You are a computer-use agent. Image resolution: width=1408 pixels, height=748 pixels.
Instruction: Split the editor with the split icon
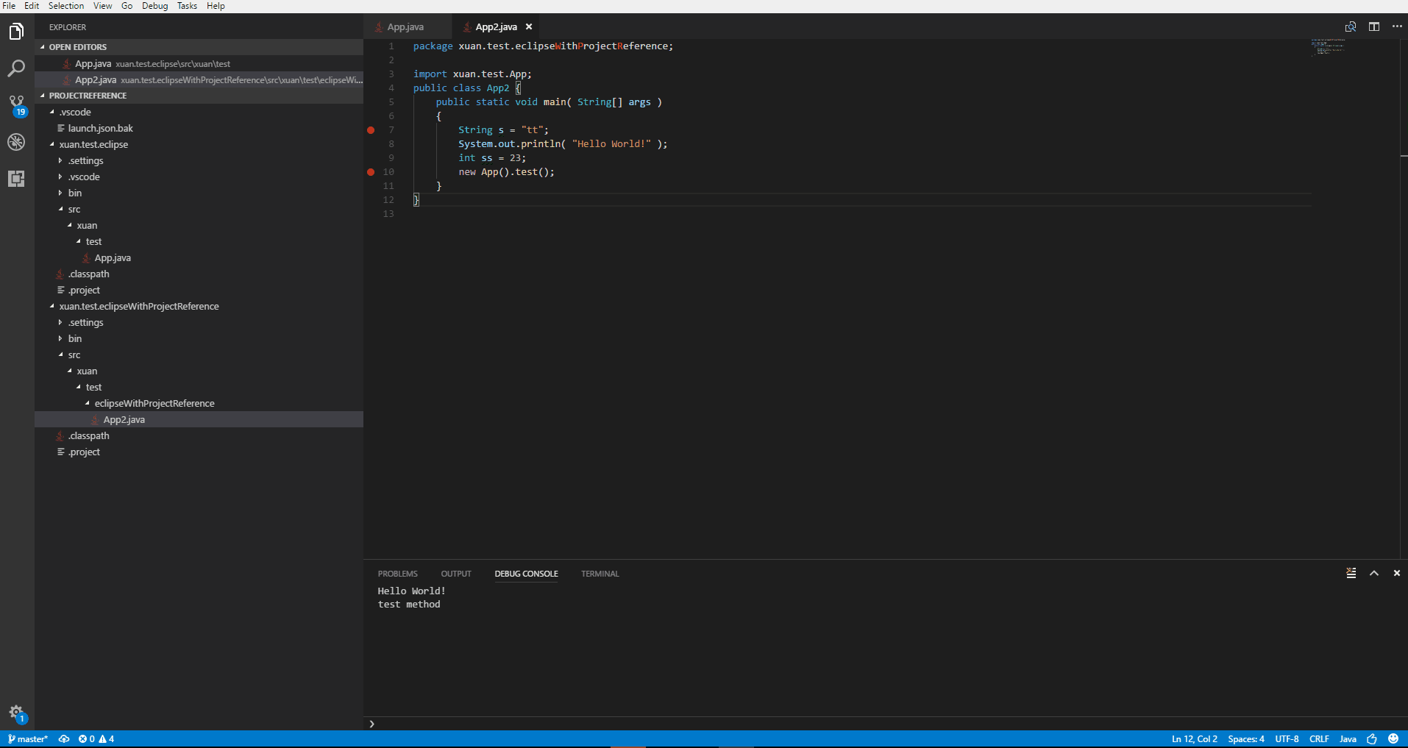coord(1373,26)
